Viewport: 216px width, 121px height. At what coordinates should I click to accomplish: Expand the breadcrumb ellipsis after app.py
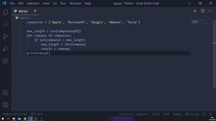click(34, 18)
